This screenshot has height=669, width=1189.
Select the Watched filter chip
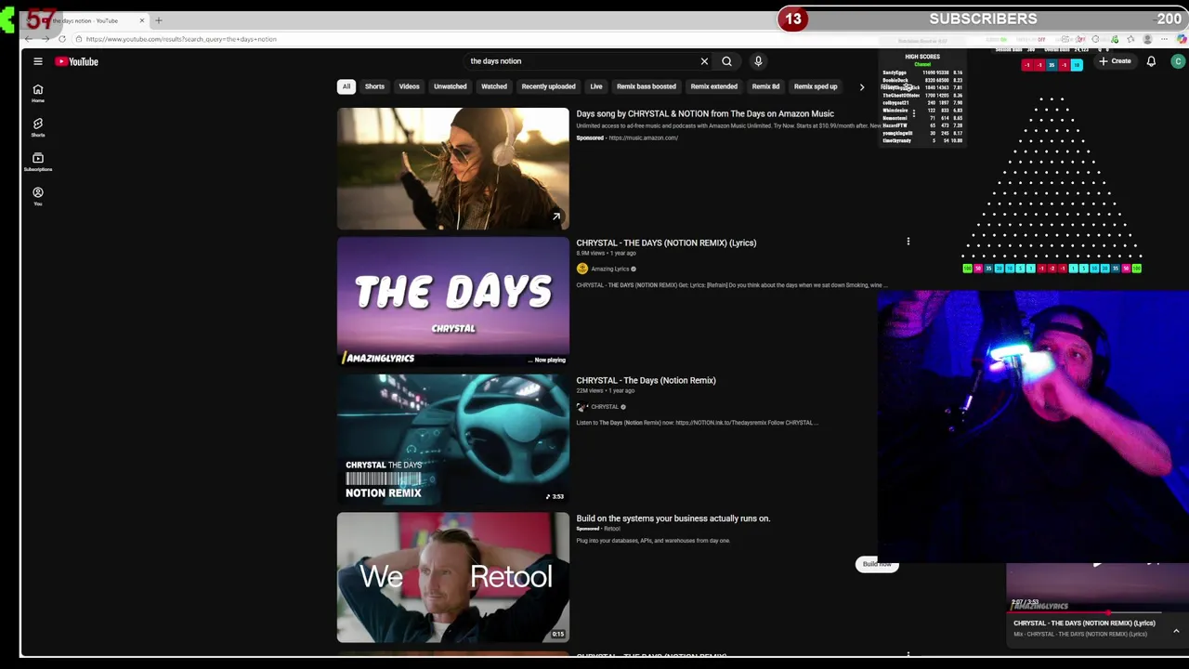point(494,86)
